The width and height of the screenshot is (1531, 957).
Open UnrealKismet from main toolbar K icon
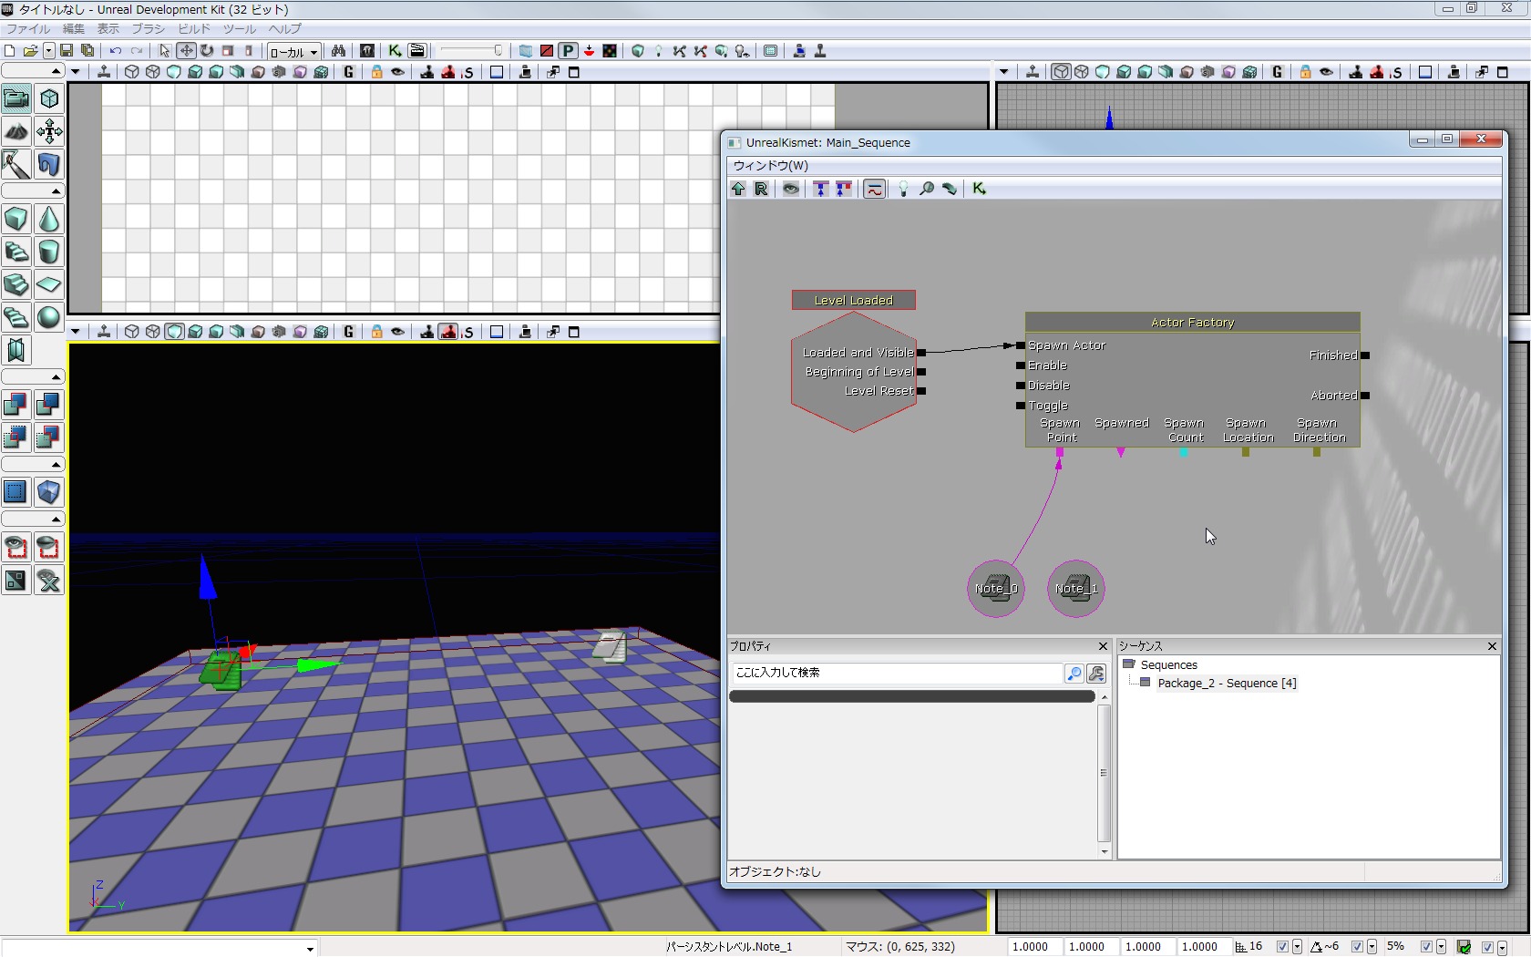click(395, 51)
